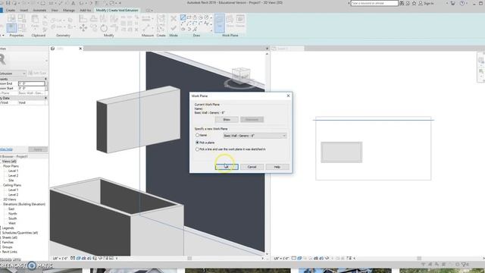This screenshot has width=485, height=273.
Task: Expand the Draw panel shapes dropdown arrow
Action: 211,30
